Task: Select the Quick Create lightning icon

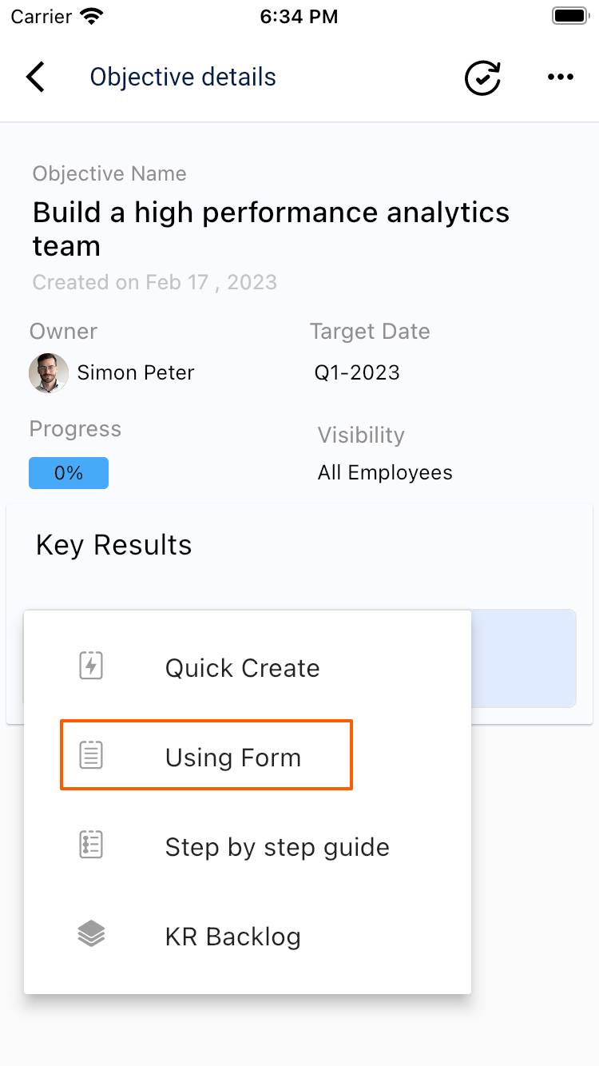Action: [x=90, y=665]
